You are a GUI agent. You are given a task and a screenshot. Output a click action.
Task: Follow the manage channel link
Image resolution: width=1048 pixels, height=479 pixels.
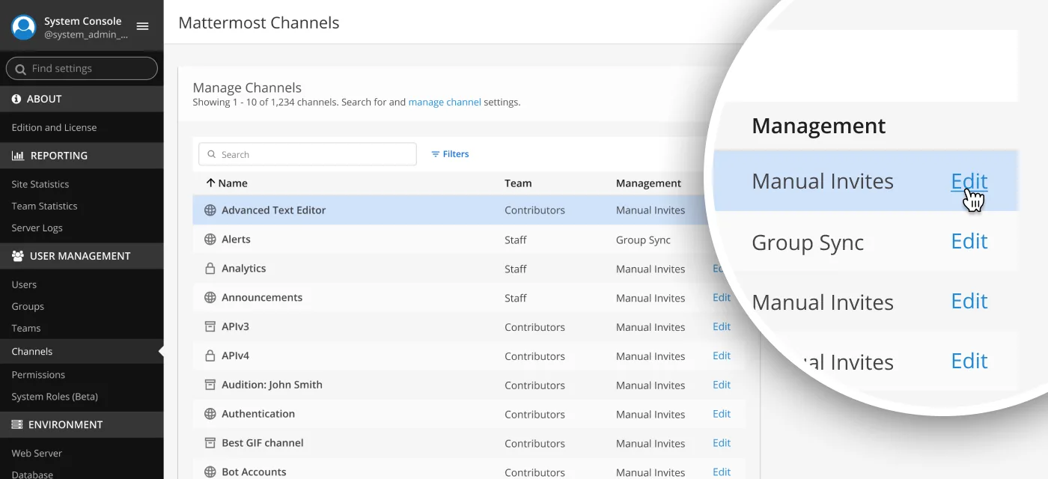tap(445, 102)
